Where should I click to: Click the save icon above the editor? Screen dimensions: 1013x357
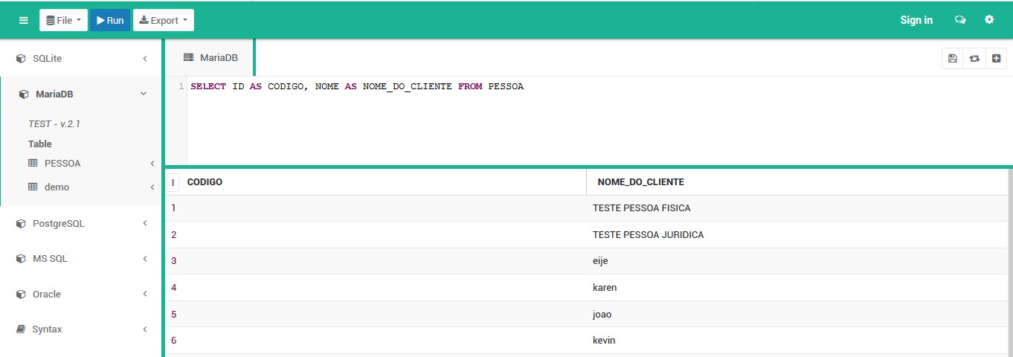click(953, 59)
